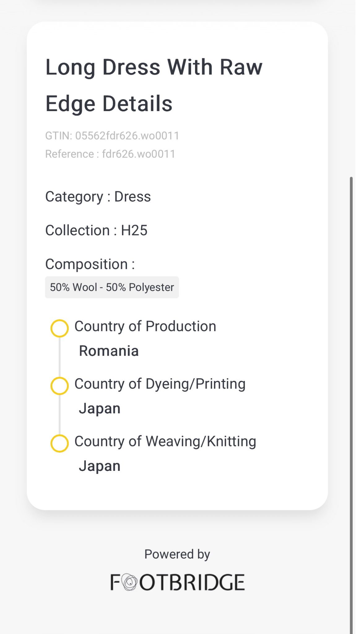Click the page's vertical scrollbar
The width and height of the screenshot is (356, 634).
(x=351, y=406)
